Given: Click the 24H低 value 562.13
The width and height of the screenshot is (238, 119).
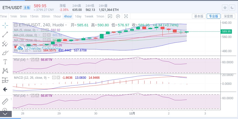Looking at the screenshot, I should click(90, 10).
